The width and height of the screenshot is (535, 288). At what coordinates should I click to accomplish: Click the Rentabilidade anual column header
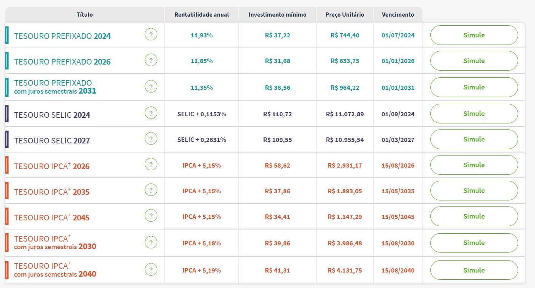[202, 15]
